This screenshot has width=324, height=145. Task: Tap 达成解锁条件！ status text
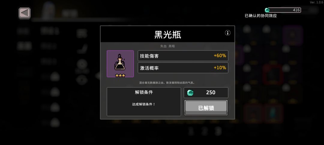pyautogui.click(x=144, y=104)
